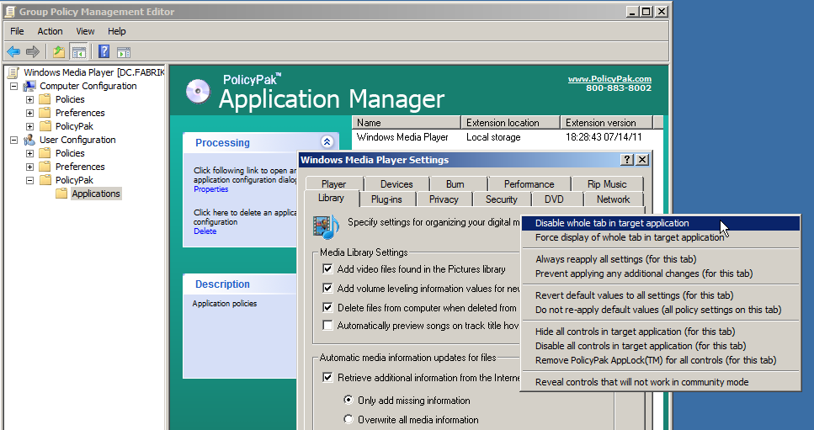Choose Prevent applying any additional changes

pos(660,273)
